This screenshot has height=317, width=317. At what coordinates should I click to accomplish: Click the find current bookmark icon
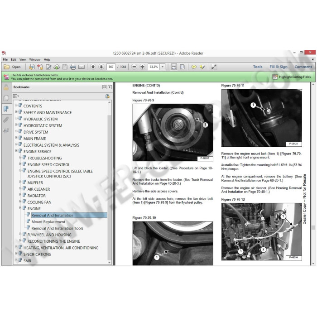point(108,96)
